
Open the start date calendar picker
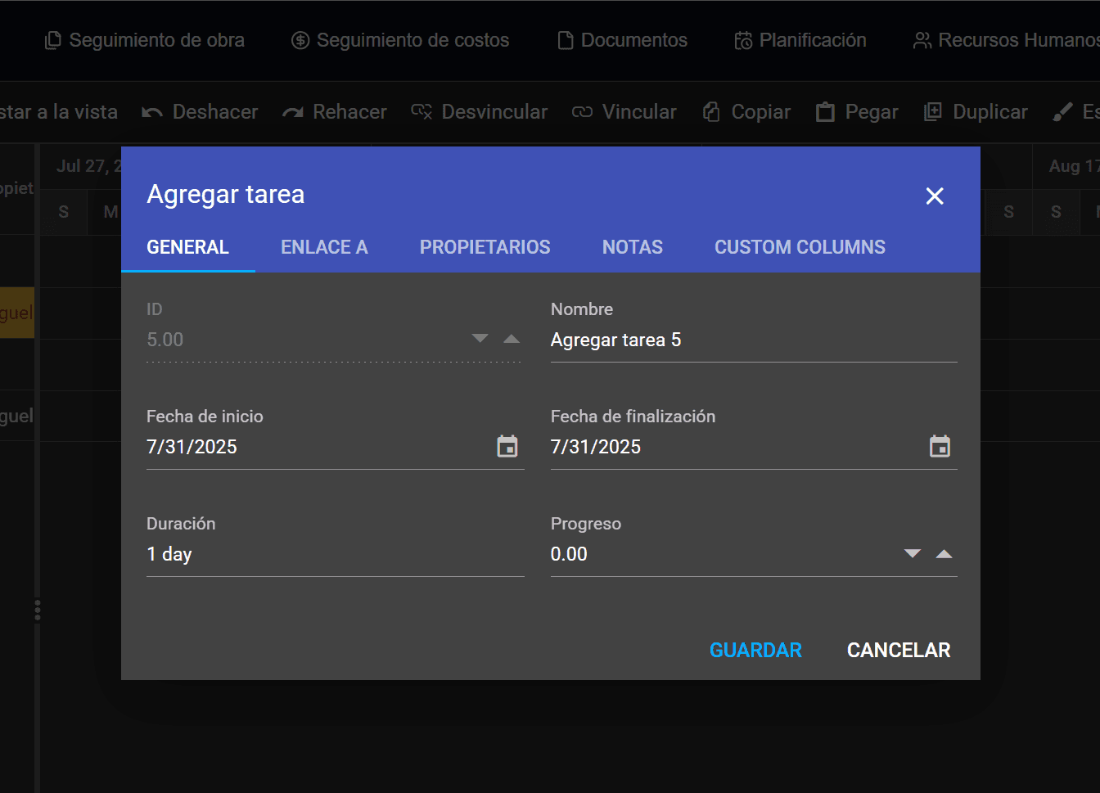507,447
